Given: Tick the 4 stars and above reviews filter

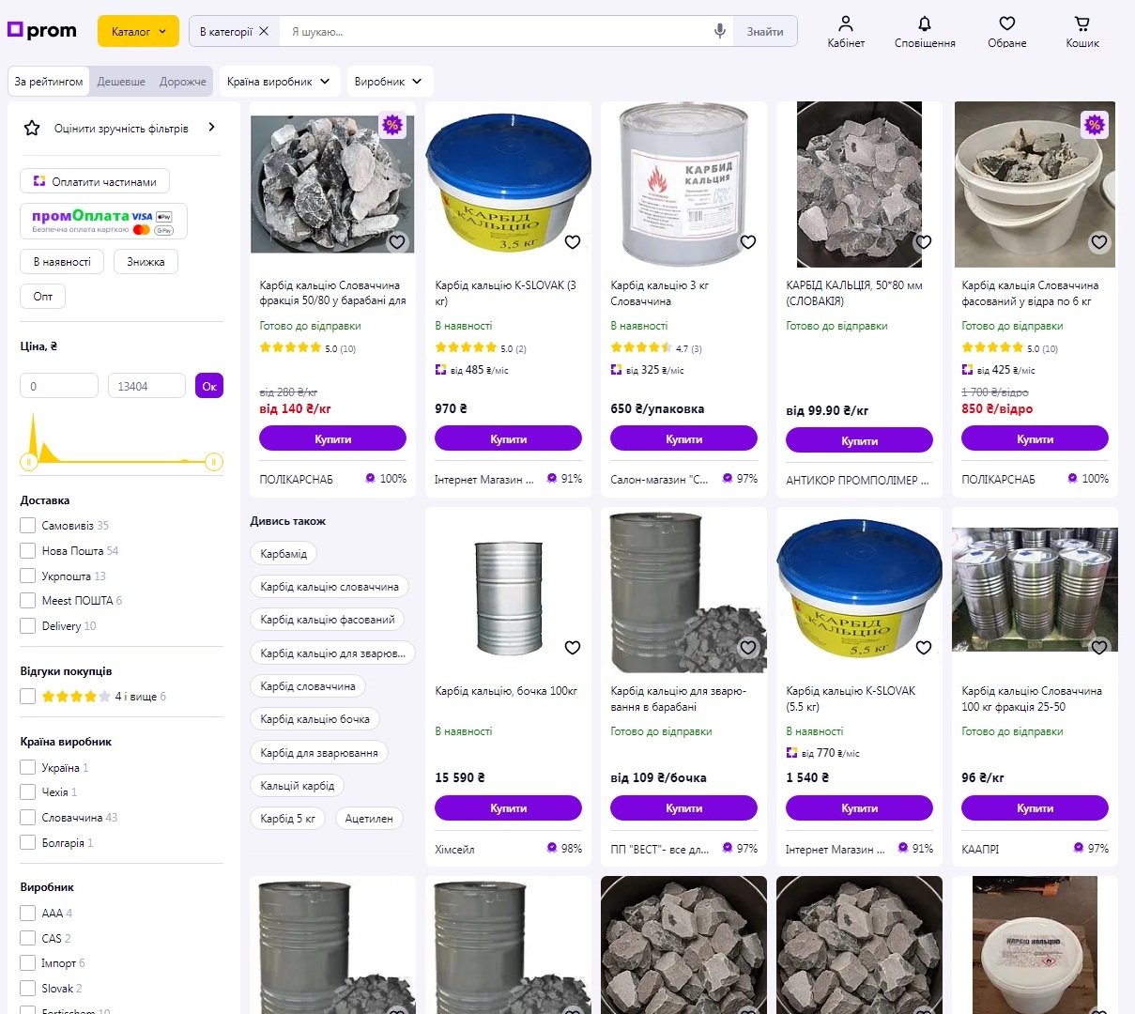Looking at the screenshot, I should pyautogui.click(x=28, y=697).
